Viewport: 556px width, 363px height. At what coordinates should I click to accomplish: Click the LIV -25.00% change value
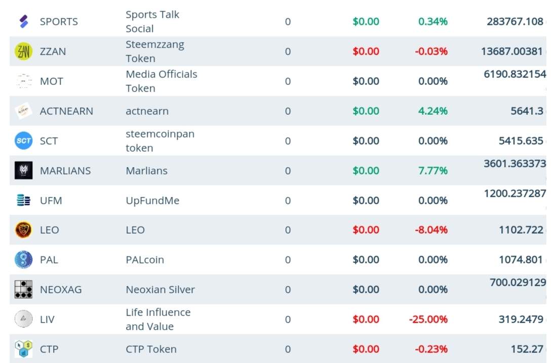[428, 320]
